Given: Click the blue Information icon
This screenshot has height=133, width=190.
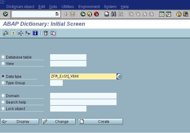Looking at the screenshot, I should click(x=35, y=33).
